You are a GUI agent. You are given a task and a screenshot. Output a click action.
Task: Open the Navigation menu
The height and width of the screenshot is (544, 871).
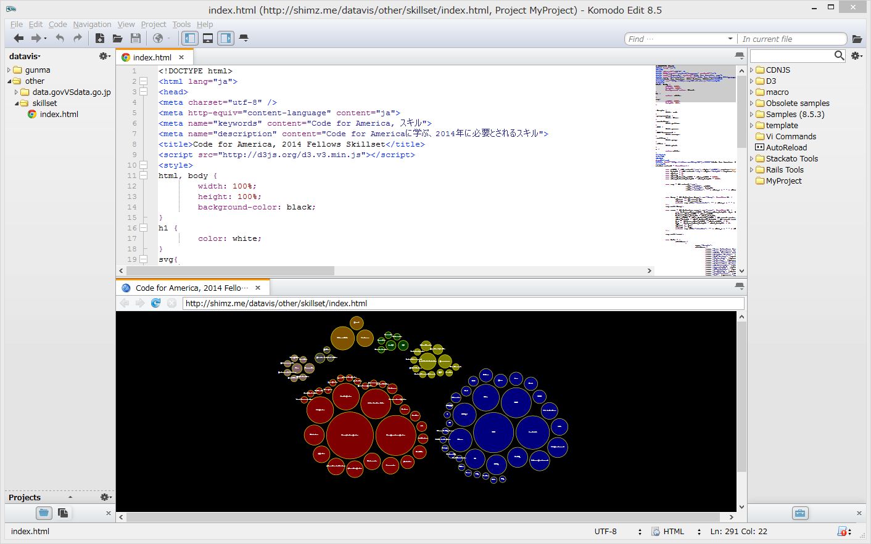[92, 24]
